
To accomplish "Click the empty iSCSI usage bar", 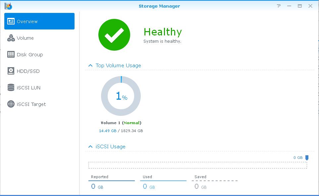I will pyautogui.click(x=197, y=165).
